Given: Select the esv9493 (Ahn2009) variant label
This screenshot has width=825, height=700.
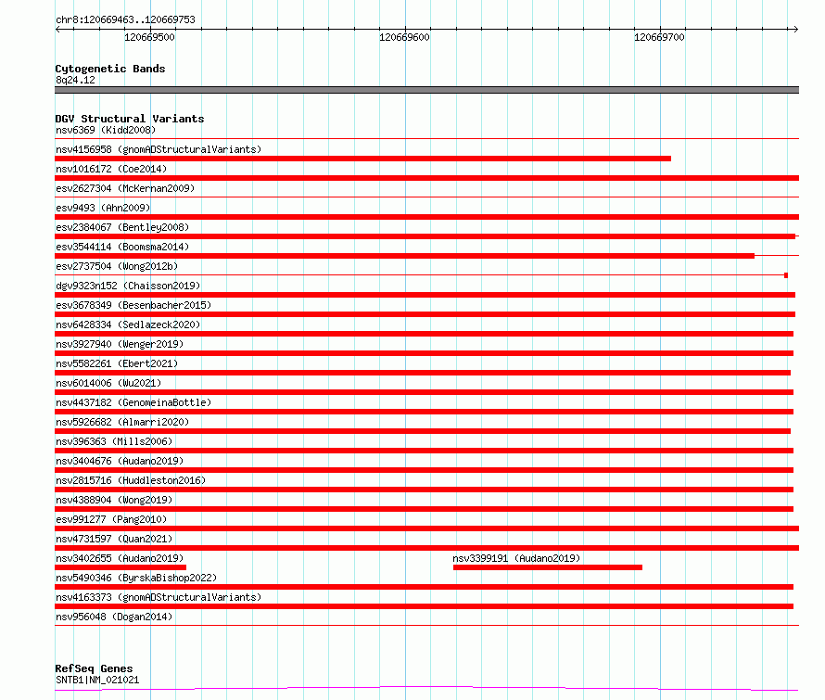Looking at the screenshot, I should (x=103, y=208).
